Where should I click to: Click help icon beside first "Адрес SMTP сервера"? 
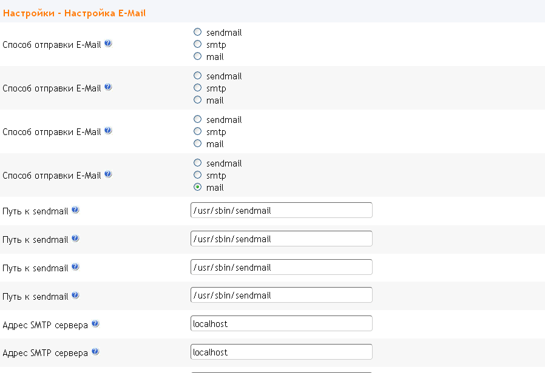coord(95,324)
